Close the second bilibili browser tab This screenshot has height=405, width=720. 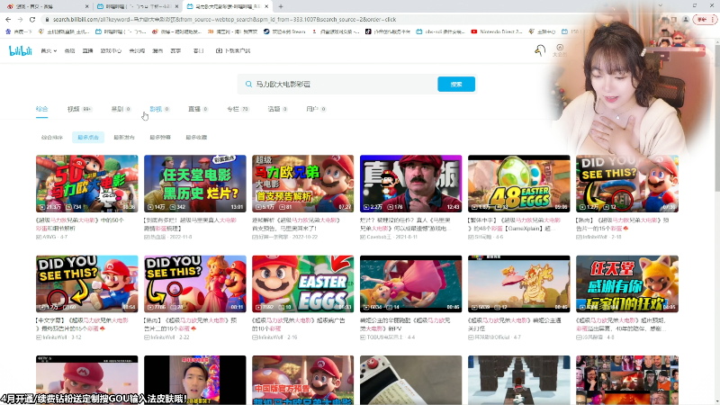coord(176,6)
